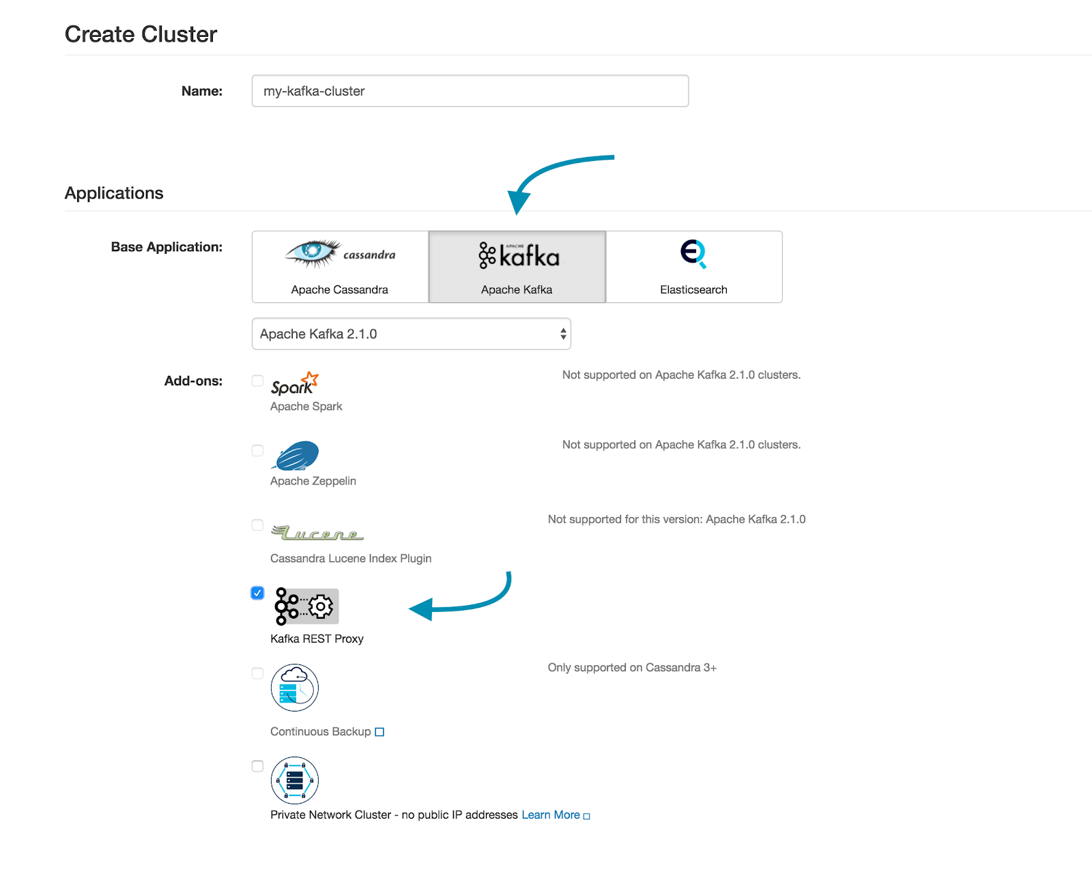Viewport: 1092px width, 878px height.
Task: Click the Continuous Backup cloud icon
Action: [x=295, y=688]
